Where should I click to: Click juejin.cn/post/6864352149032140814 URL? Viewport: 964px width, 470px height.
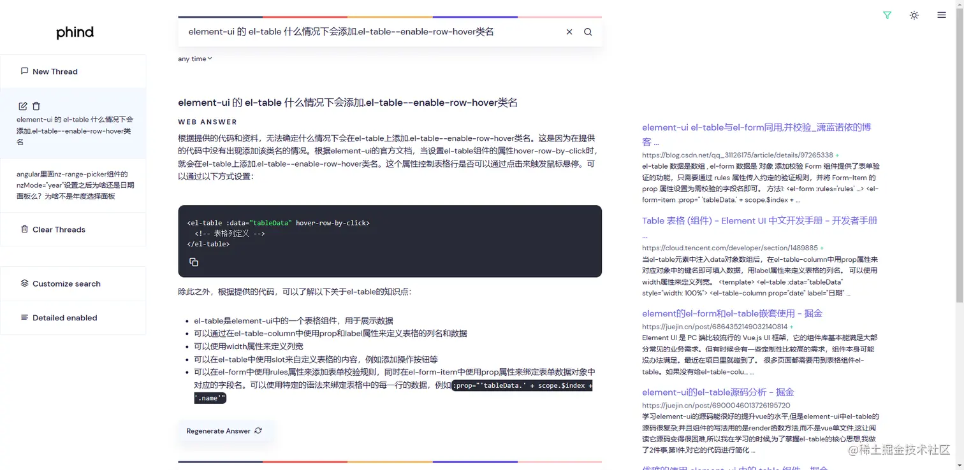pyautogui.click(x=715, y=327)
